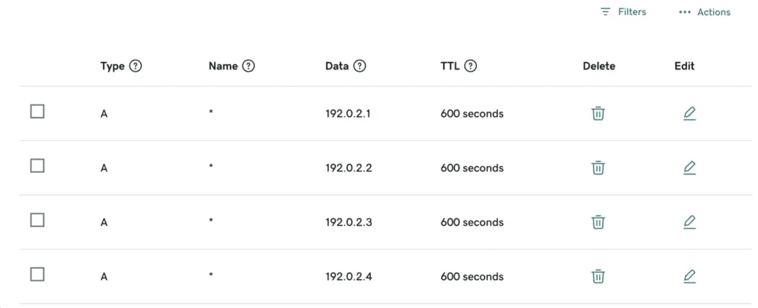Edit the 192.0.2.1 record with pencil icon
758x308 pixels.
tap(689, 113)
